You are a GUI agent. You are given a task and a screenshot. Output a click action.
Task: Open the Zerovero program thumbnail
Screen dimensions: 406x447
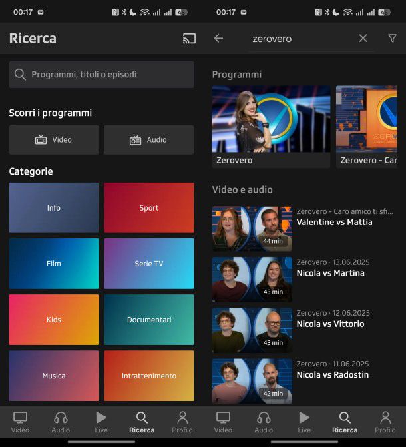[x=272, y=119]
